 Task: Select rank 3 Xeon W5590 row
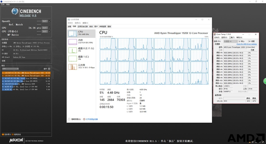[26, 78]
